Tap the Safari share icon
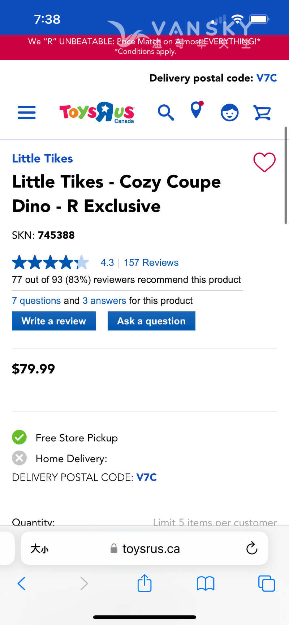 click(x=144, y=583)
